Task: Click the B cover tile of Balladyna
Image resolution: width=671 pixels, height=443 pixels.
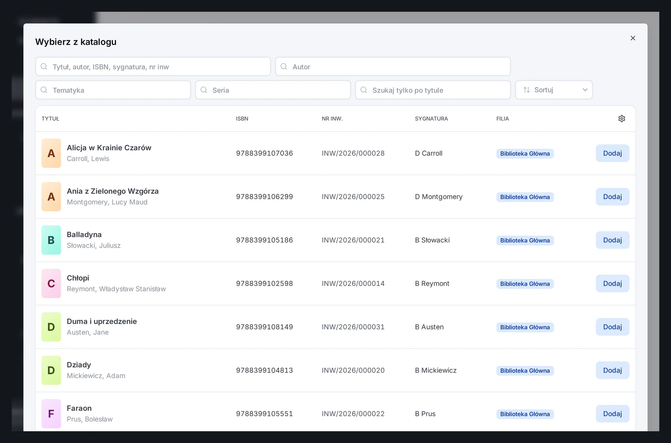Action: (x=51, y=240)
